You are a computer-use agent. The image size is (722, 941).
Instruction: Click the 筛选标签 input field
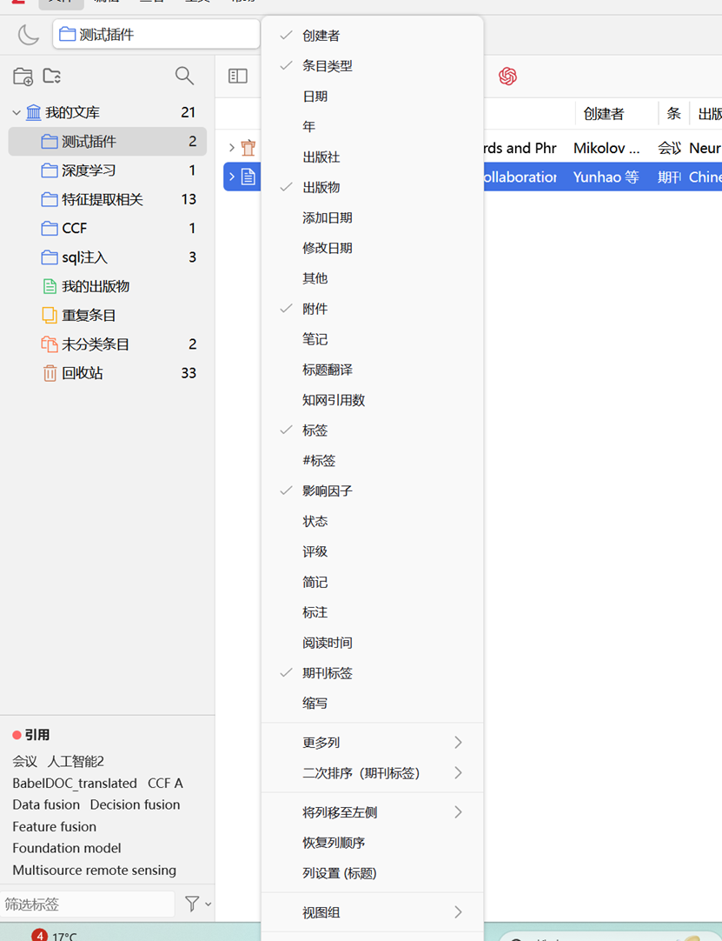pyautogui.click(x=87, y=904)
